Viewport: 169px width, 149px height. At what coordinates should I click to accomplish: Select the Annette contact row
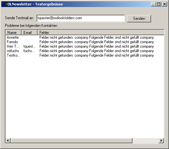85,37
